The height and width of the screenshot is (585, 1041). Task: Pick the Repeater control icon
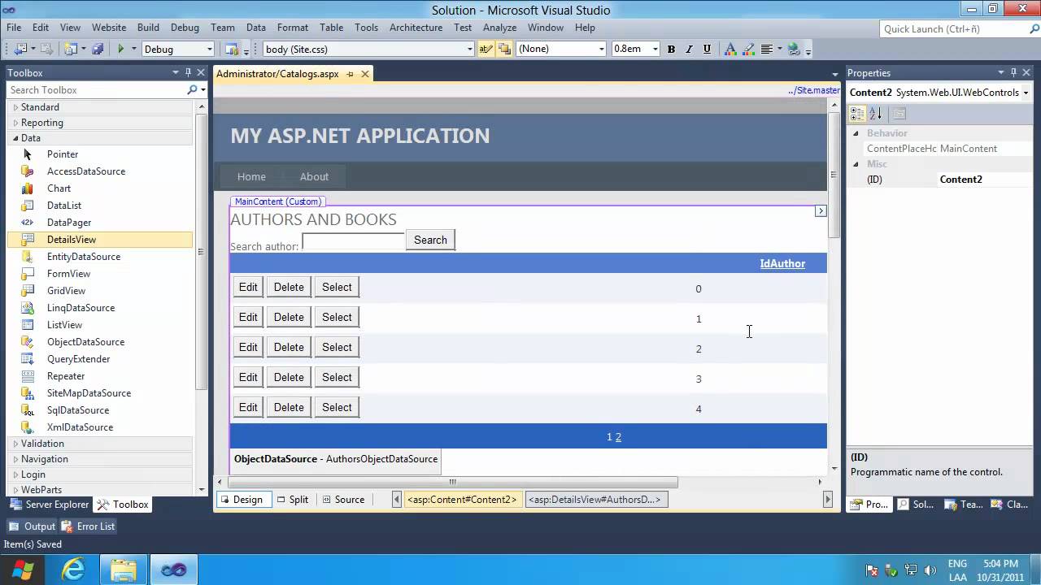28,376
